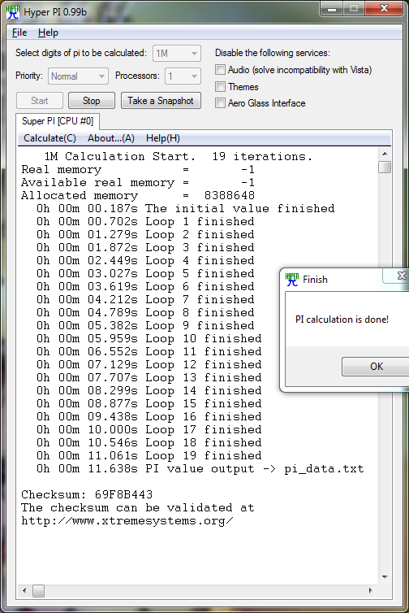Click the Take a Snapshot button
The image size is (409, 613).
(x=161, y=101)
